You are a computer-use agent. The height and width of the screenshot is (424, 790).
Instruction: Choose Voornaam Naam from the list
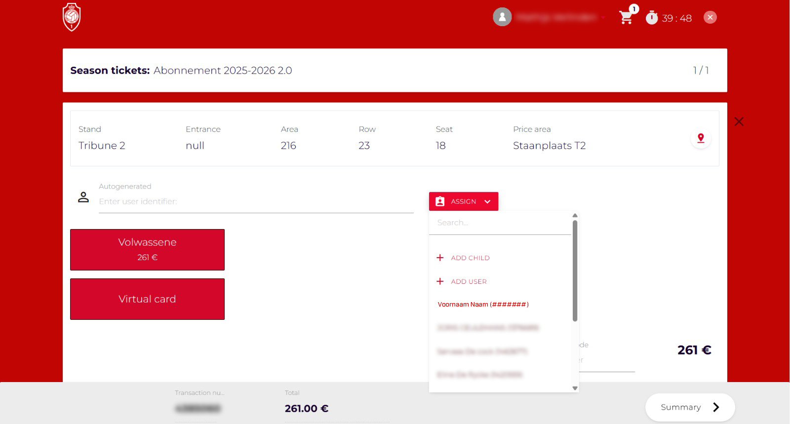point(483,305)
